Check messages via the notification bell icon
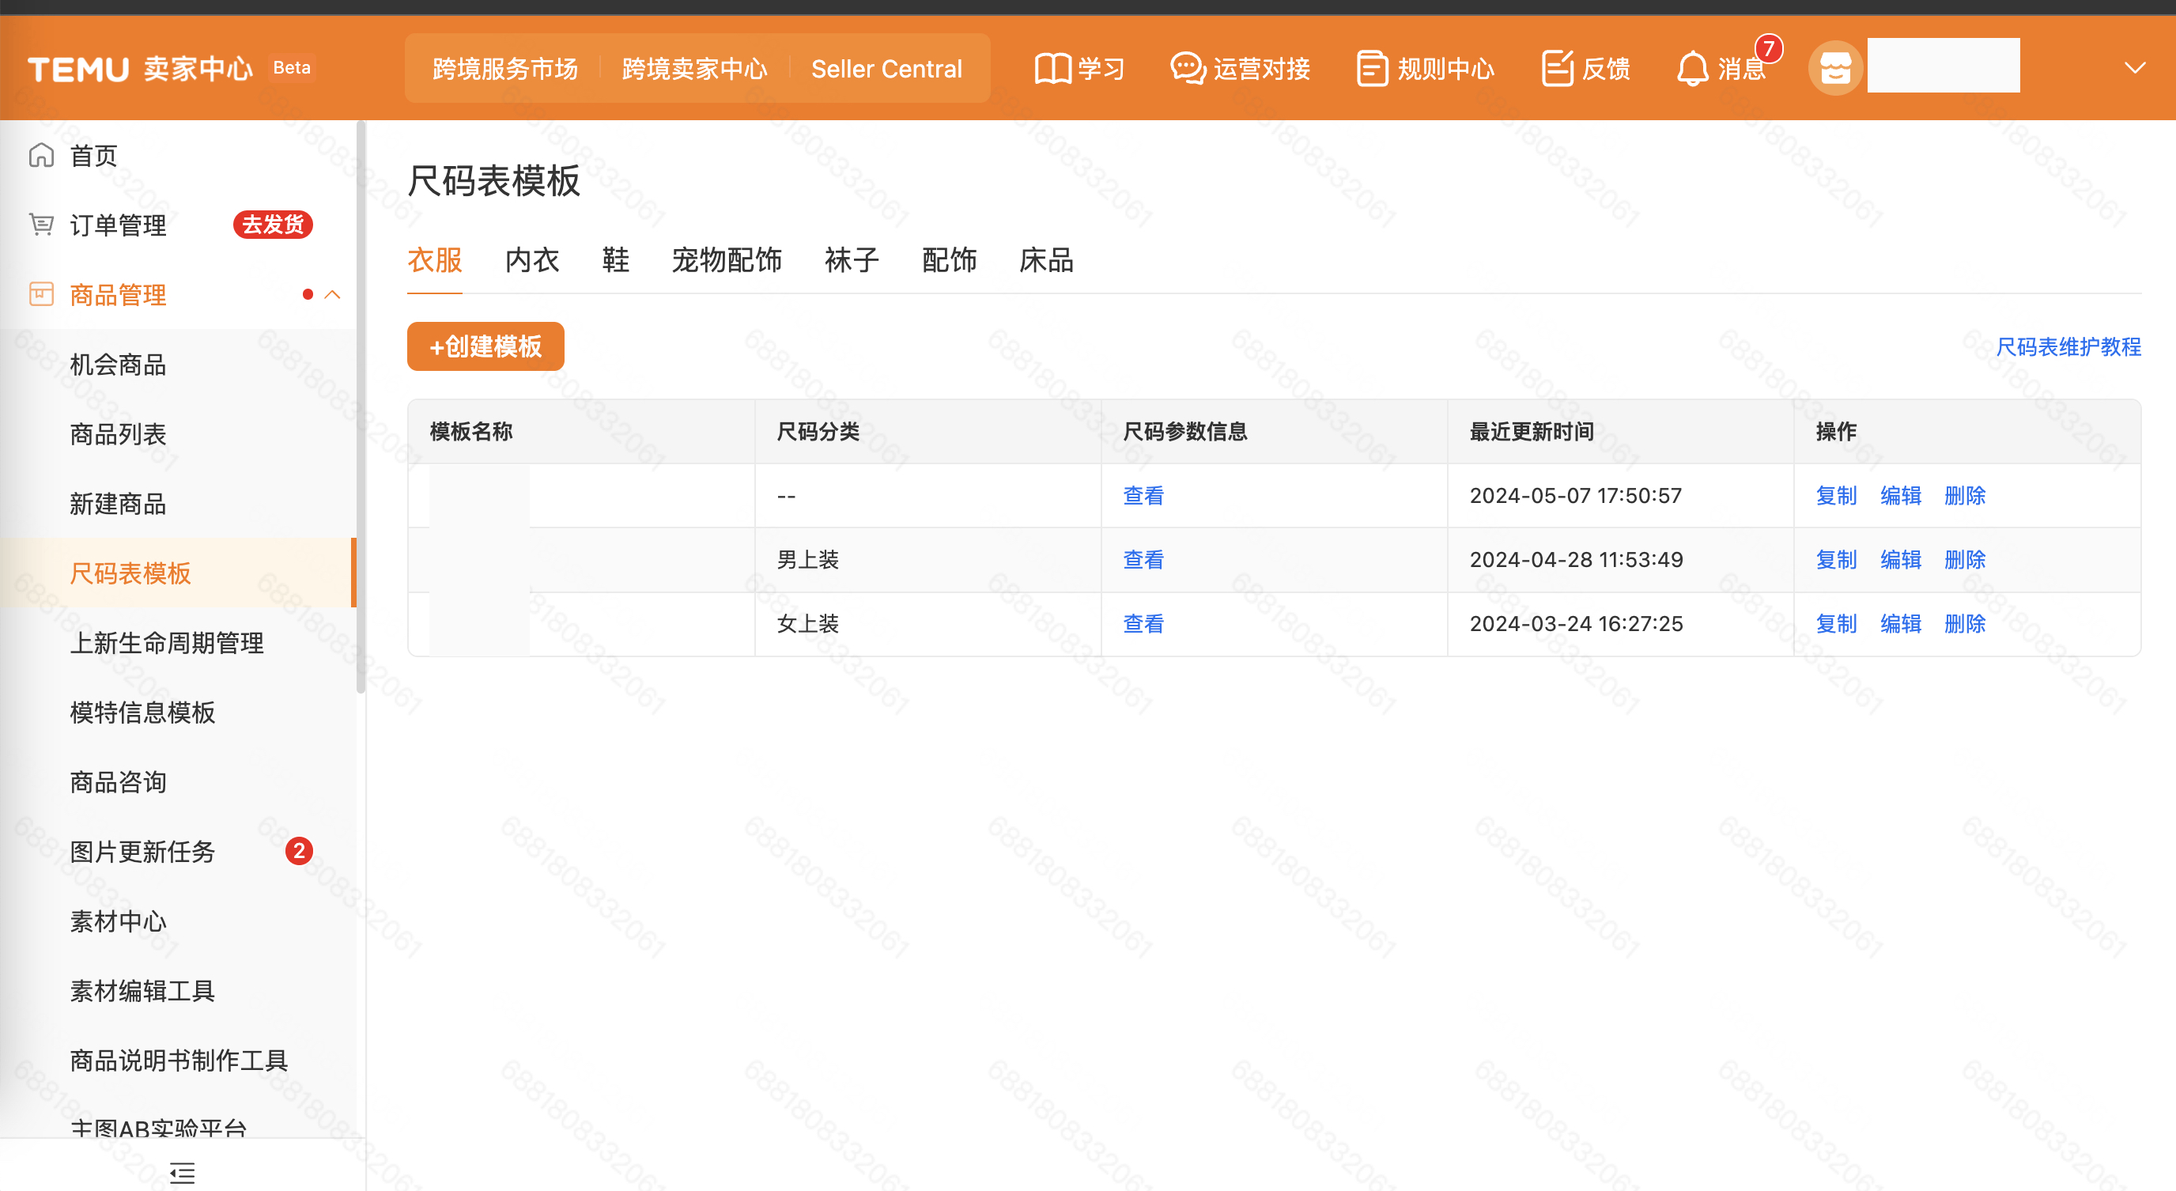Viewport: 2176px width, 1191px height. pos(1692,70)
